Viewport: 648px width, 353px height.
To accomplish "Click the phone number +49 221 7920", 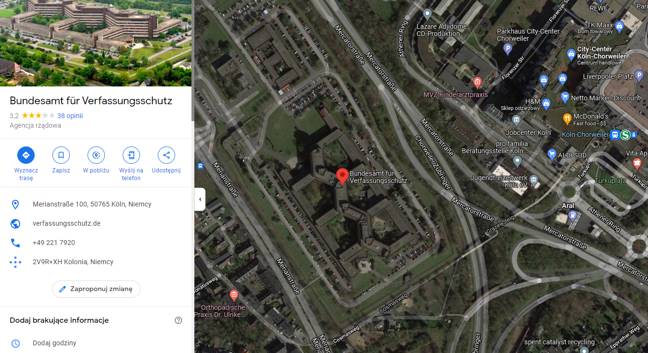I will [x=54, y=243].
